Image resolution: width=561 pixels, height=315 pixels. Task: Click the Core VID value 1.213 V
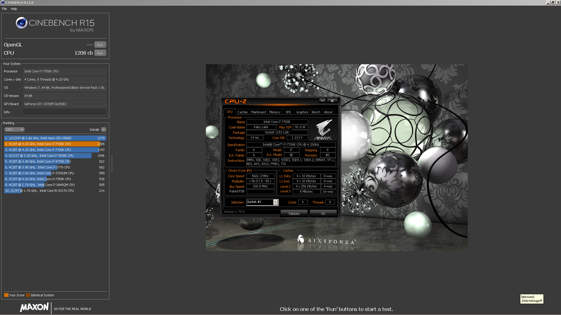[x=297, y=138]
